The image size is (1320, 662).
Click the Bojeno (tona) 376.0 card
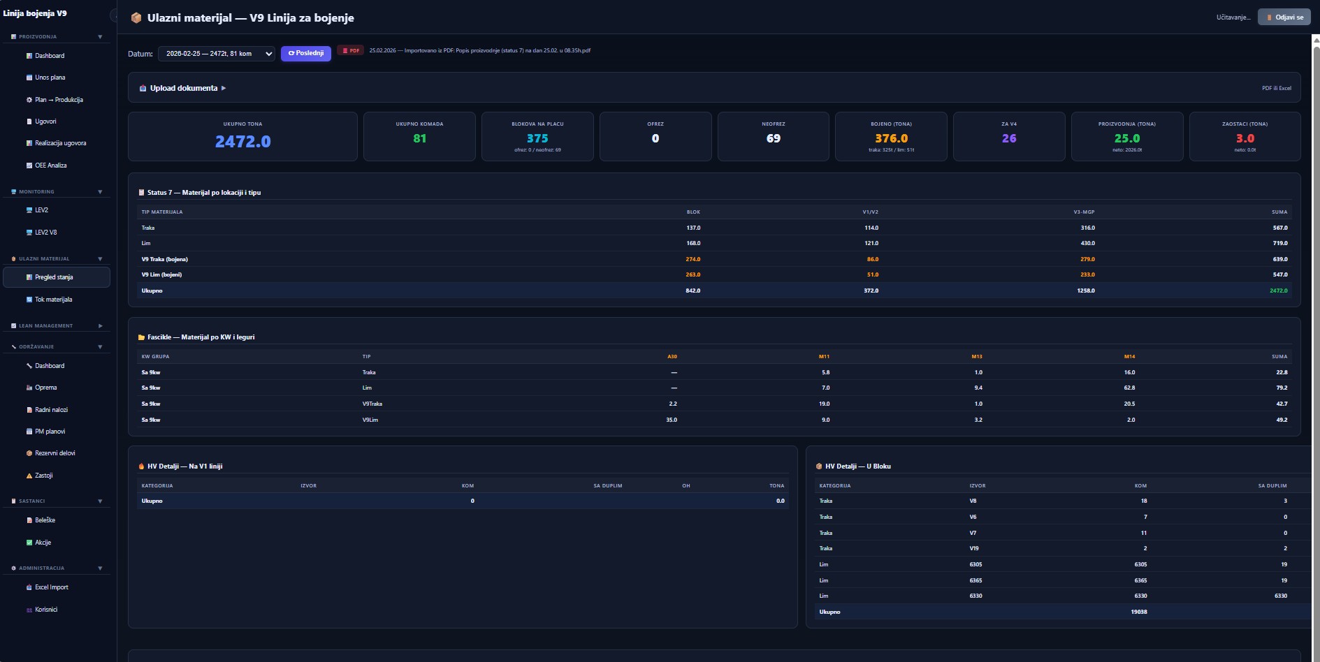coord(891,136)
